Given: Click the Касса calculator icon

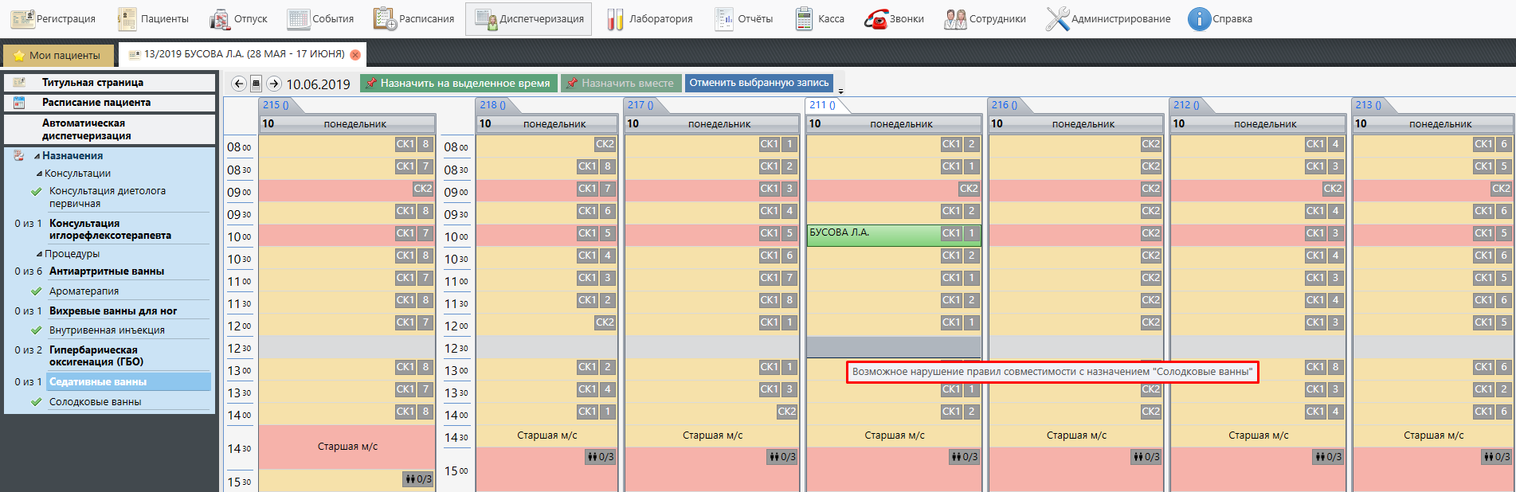Looking at the screenshot, I should (x=805, y=19).
